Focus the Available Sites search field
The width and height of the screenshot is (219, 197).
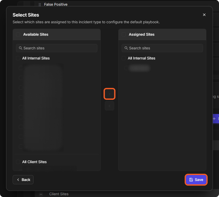[57, 48]
